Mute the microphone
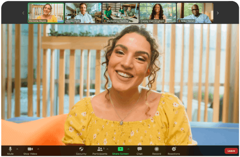The height and width of the screenshot is (157, 240). click(x=10, y=151)
